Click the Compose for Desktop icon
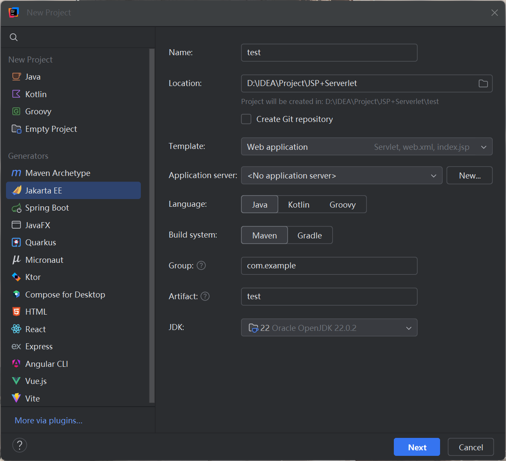 tap(16, 294)
